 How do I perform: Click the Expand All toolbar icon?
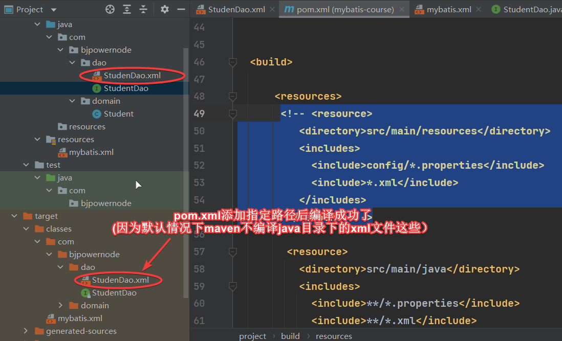pos(127,9)
